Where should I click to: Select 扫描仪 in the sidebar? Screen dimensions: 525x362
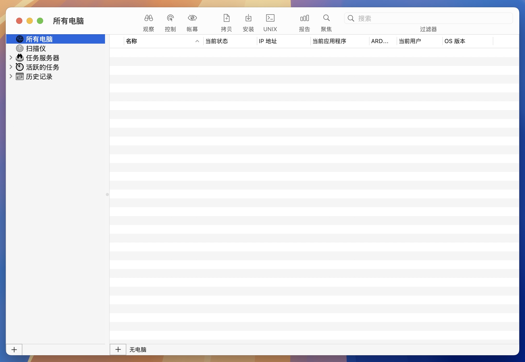click(x=56, y=49)
